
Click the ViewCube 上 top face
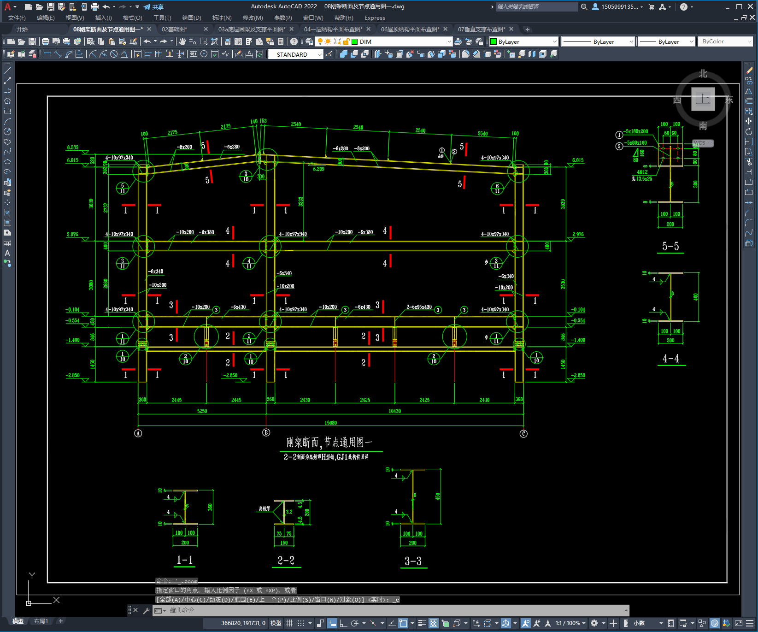703,99
